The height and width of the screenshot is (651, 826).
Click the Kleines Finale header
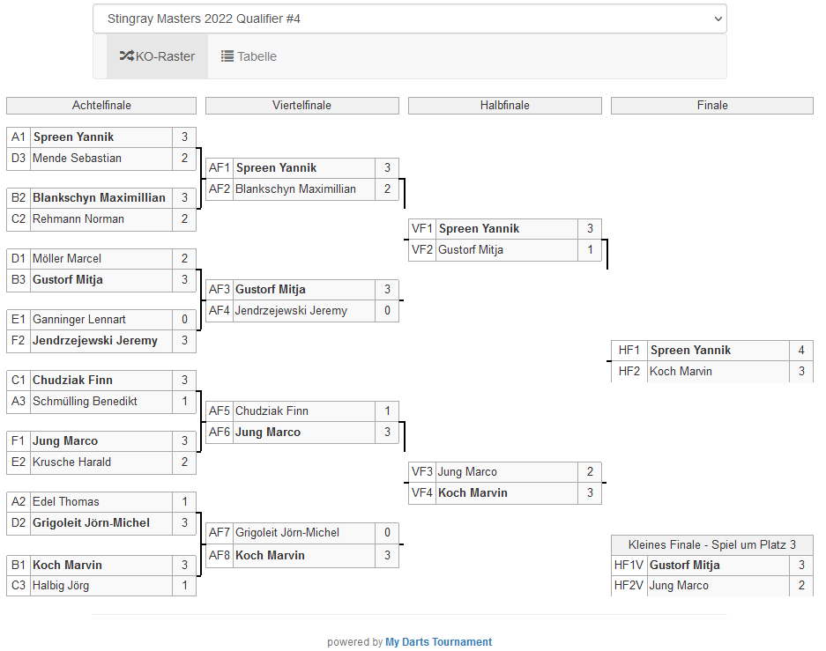pyautogui.click(x=711, y=544)
